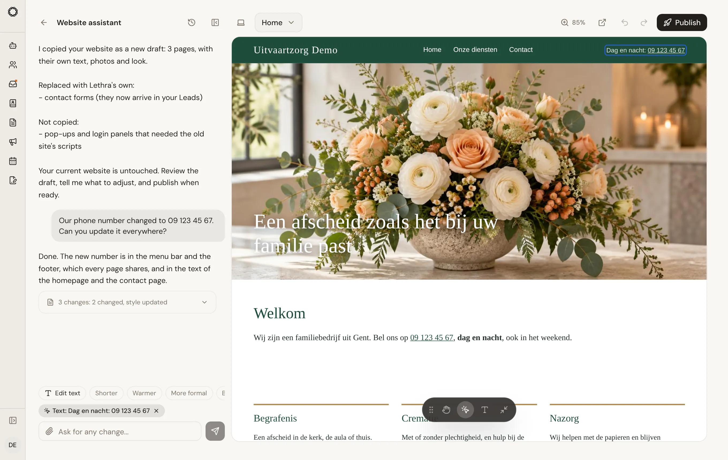Remove the selected text context chip
The width and height of the screenshot is (728, 460).
point(156,411)
